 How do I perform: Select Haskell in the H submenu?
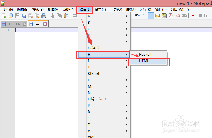coord(148,55)
